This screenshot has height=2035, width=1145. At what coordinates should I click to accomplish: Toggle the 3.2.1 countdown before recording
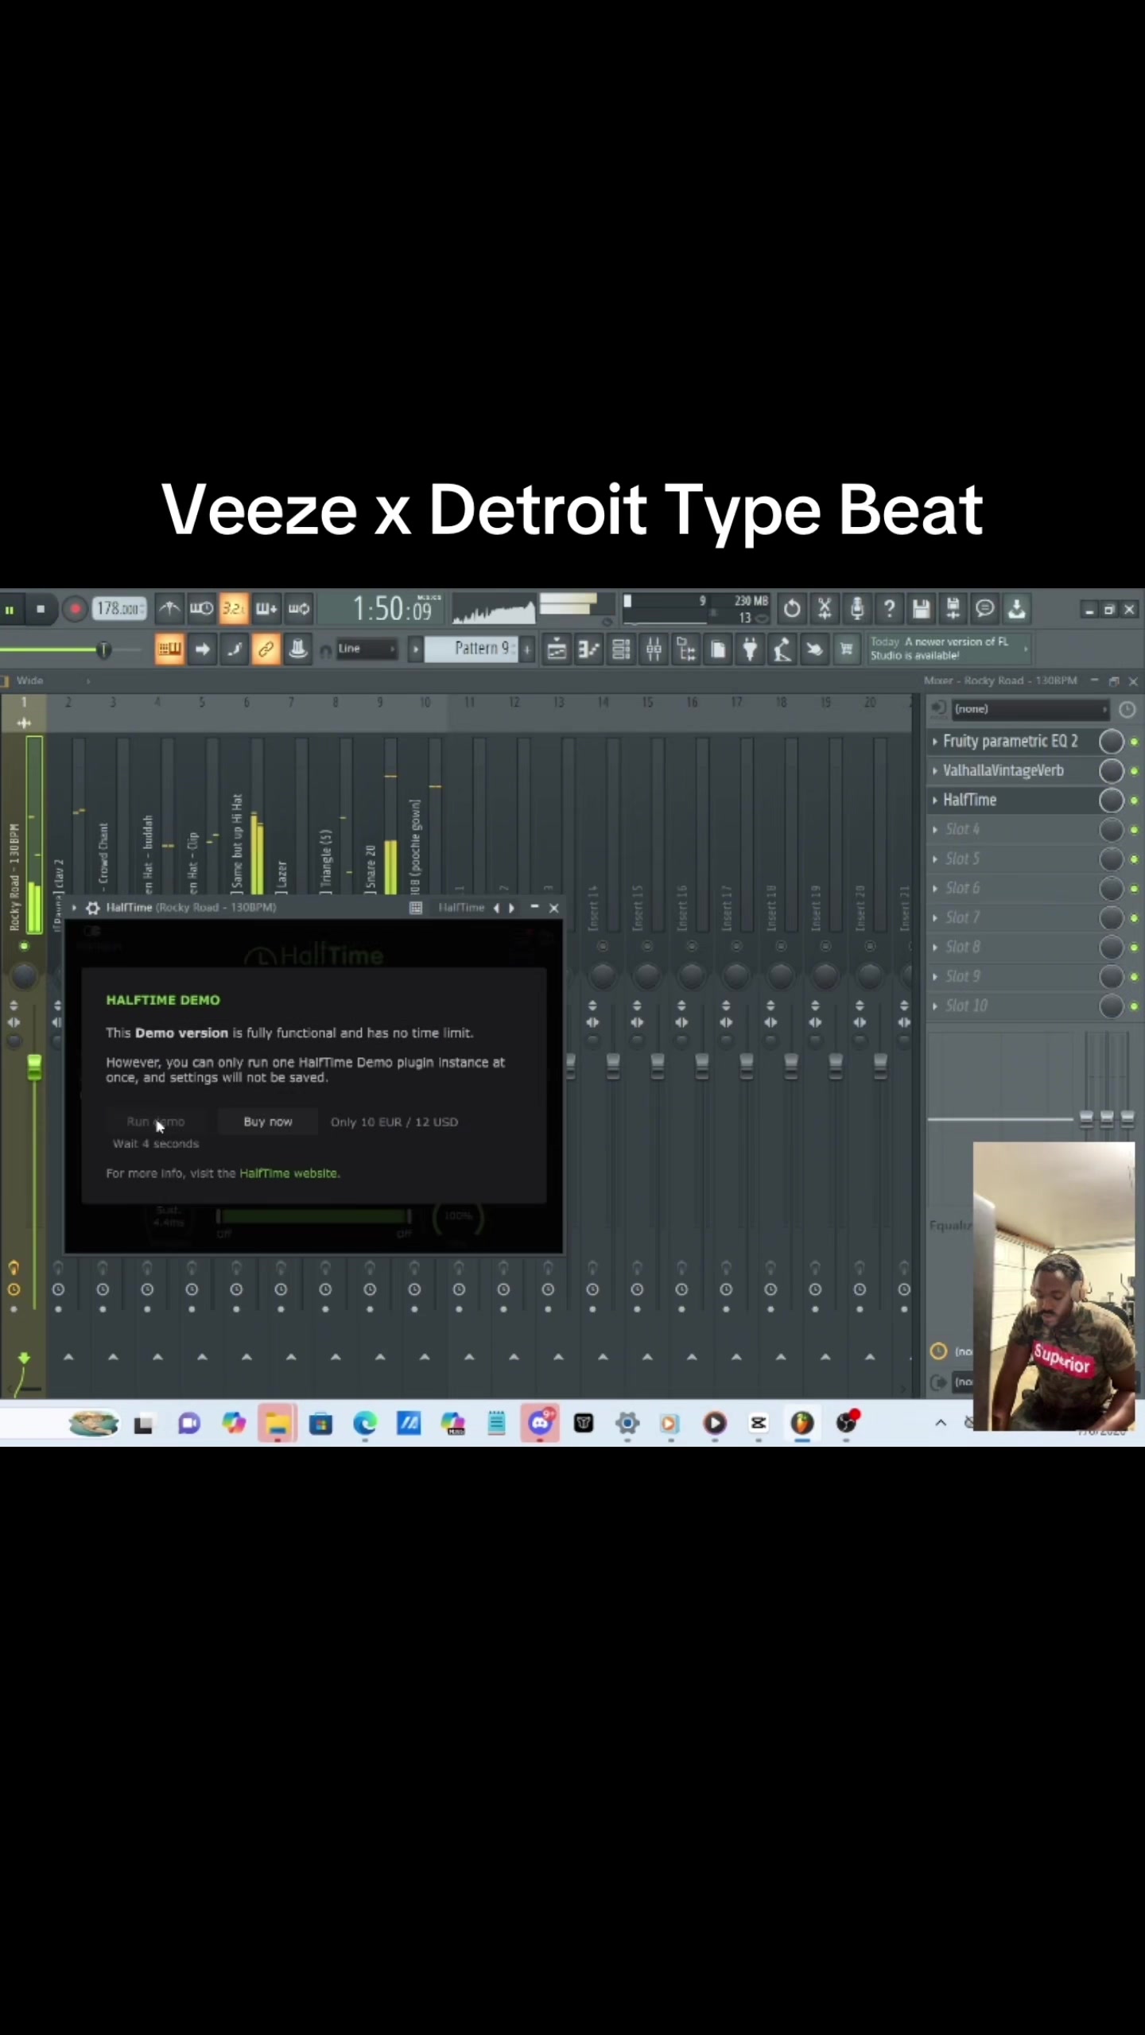233,609
